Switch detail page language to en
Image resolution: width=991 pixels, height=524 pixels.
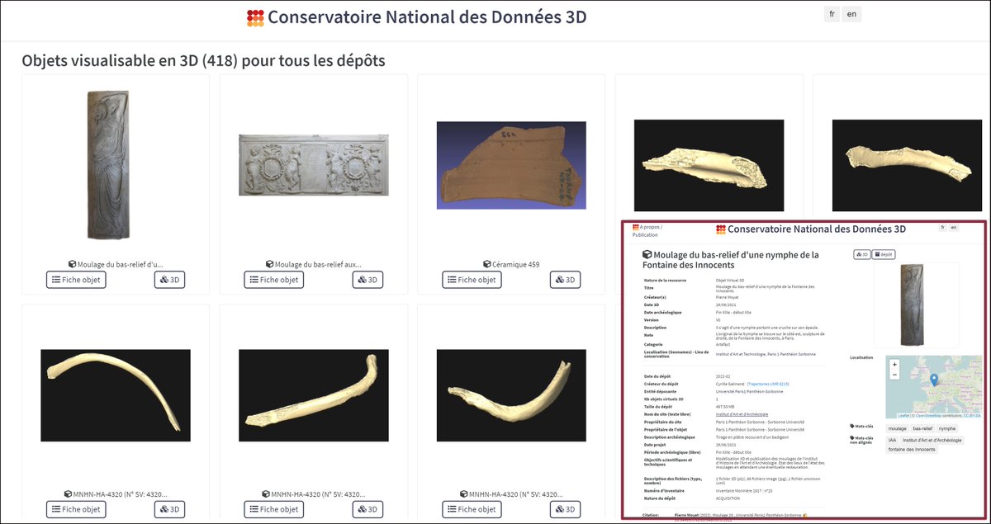[x=954, y=227]
